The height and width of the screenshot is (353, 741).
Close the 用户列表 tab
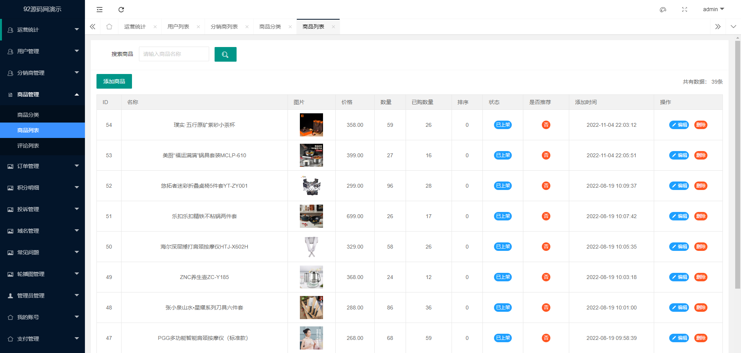click(198, 27)
